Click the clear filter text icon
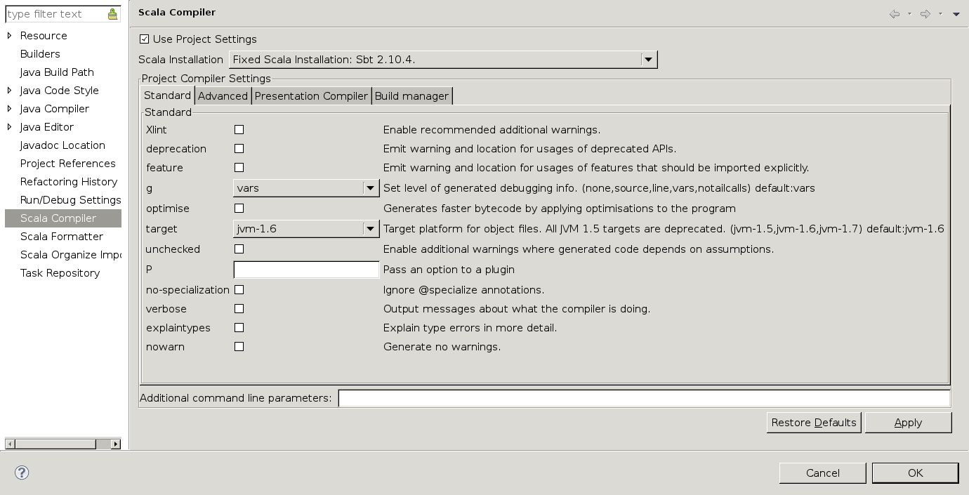The width and height of the screenshot is (969, 495). click(x=112, y=14)
